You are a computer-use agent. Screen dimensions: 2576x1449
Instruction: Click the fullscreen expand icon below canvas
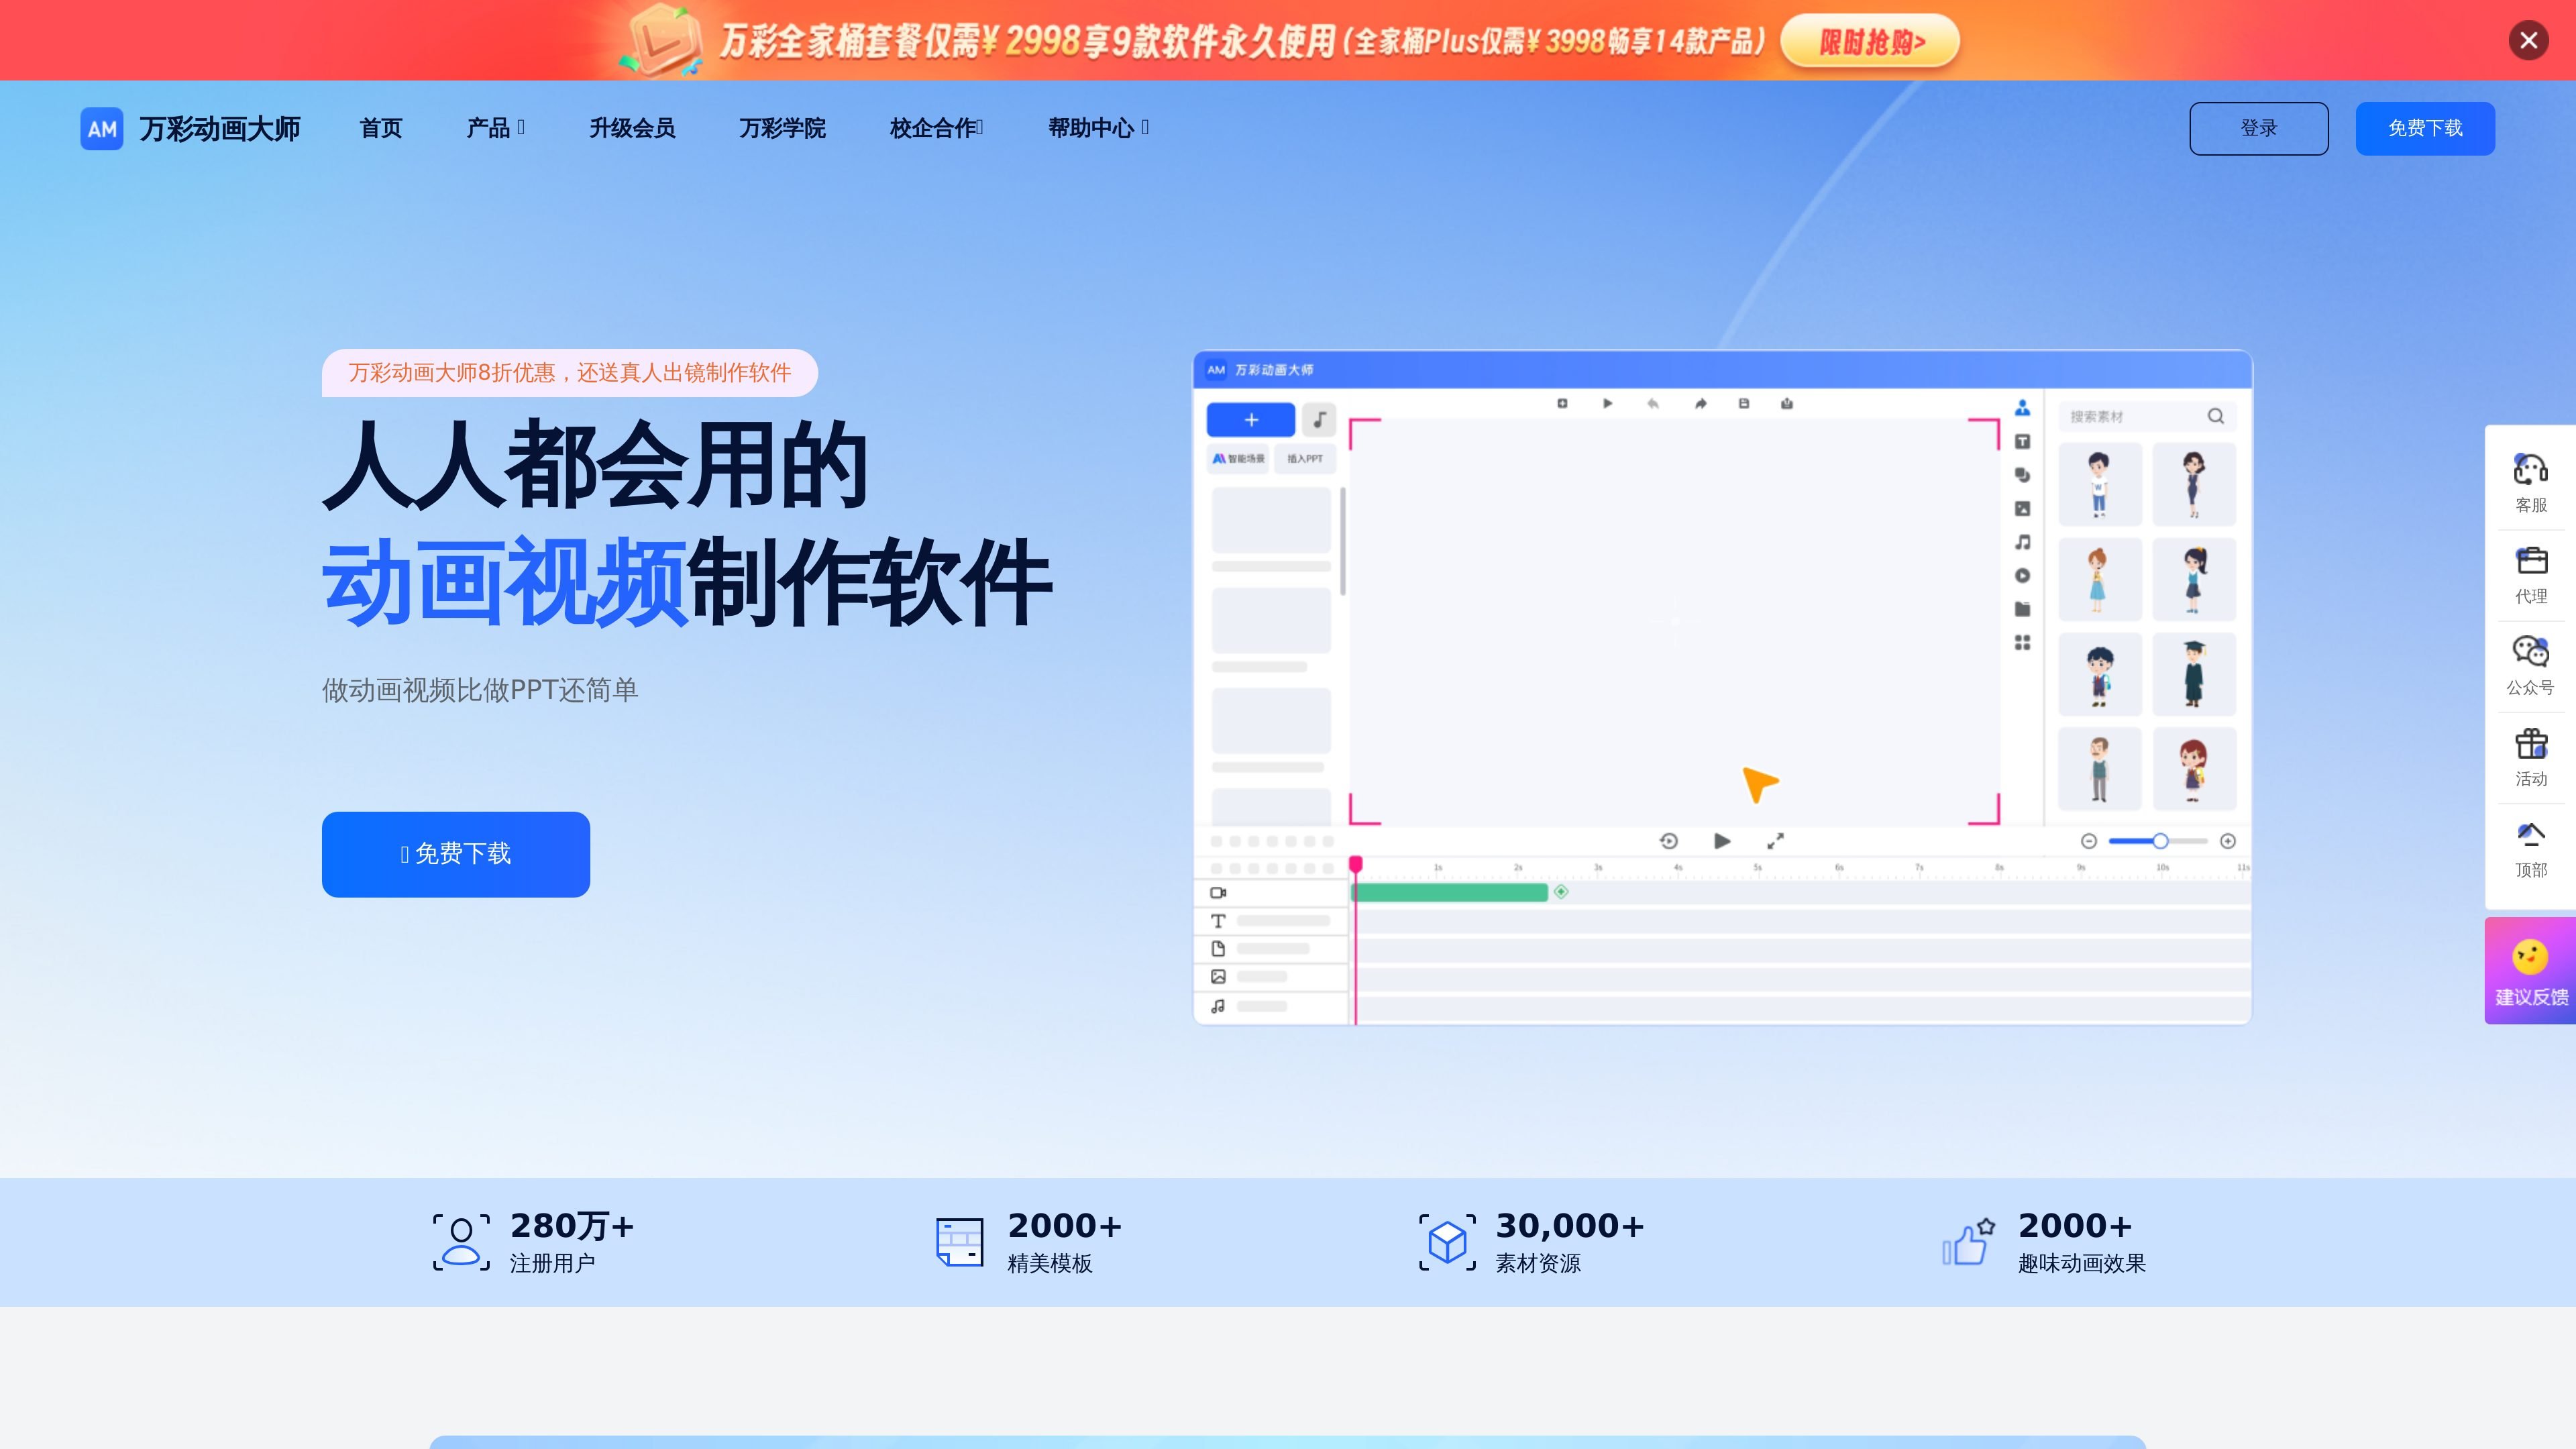coord(1775,842)
